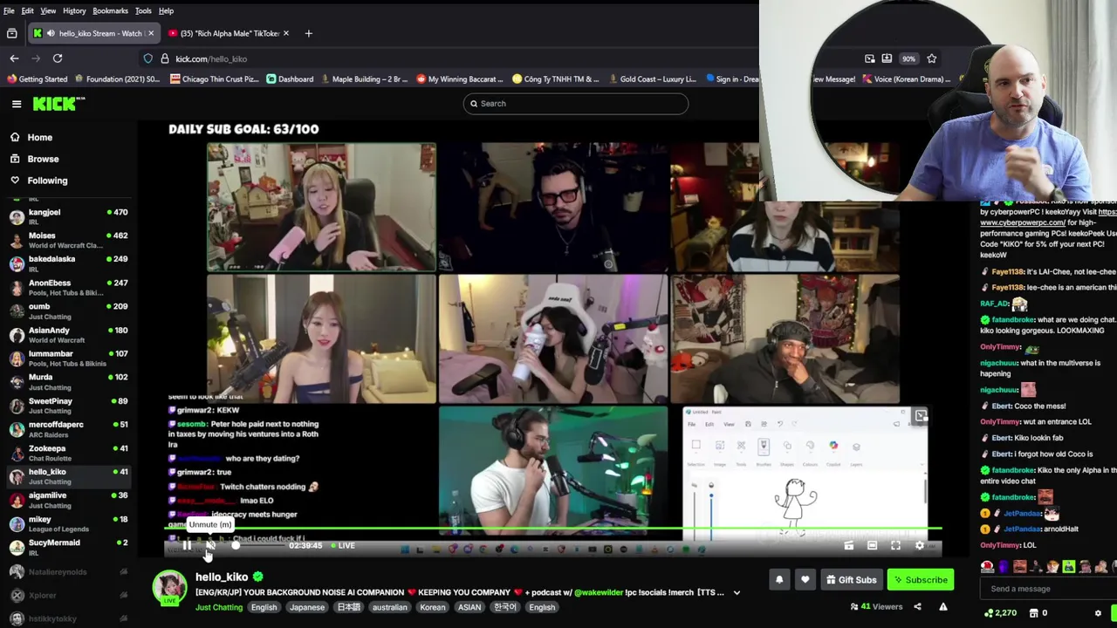Open Browse in the sidebar

tap(43, 159)
